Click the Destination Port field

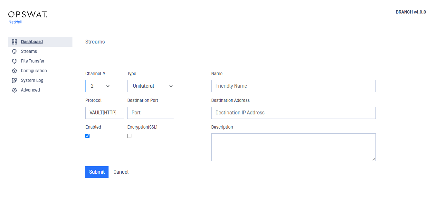(x=151, y=113)
